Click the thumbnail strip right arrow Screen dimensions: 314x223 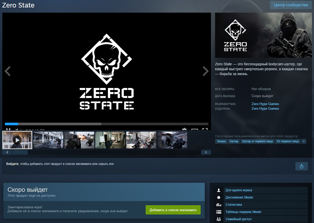206,152
